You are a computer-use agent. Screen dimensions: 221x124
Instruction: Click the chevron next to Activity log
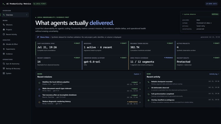click(x=219, y=74)
